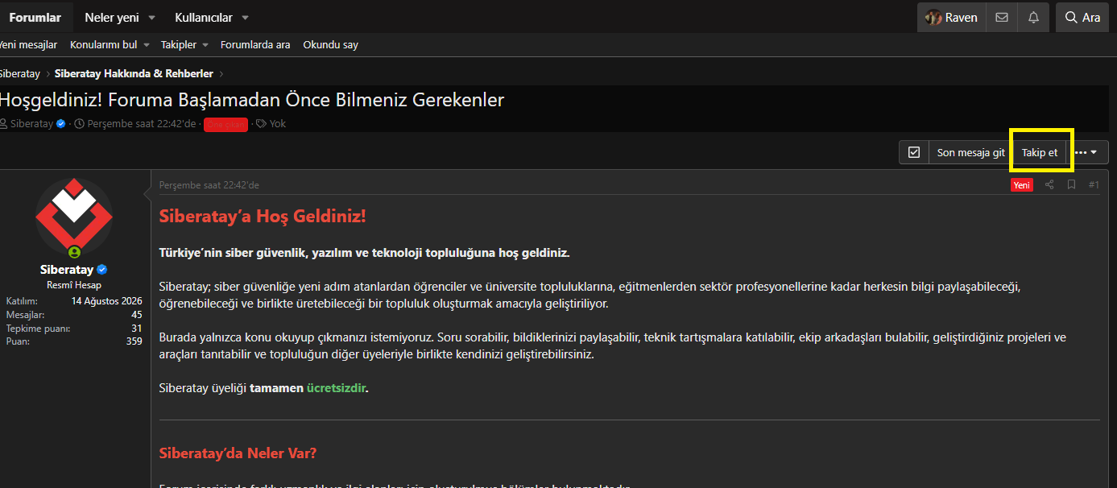Screen dimensions: 1117x488
Task: Click the join date 14 Ağustos 2026
Action: [107, 301]
